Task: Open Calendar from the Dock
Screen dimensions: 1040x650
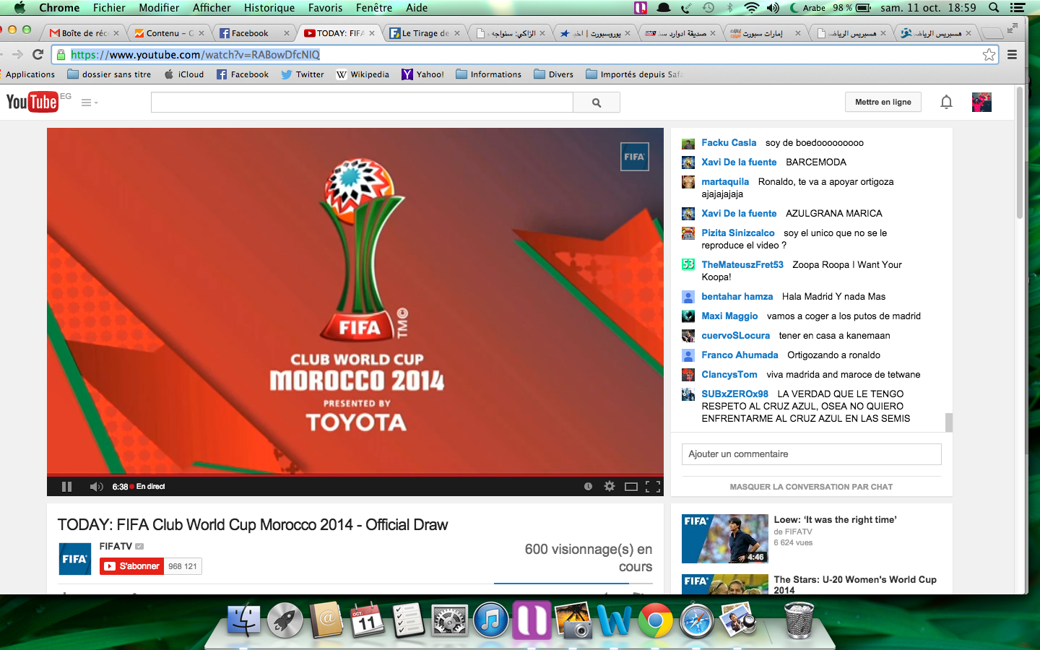Action: [368, 620]
